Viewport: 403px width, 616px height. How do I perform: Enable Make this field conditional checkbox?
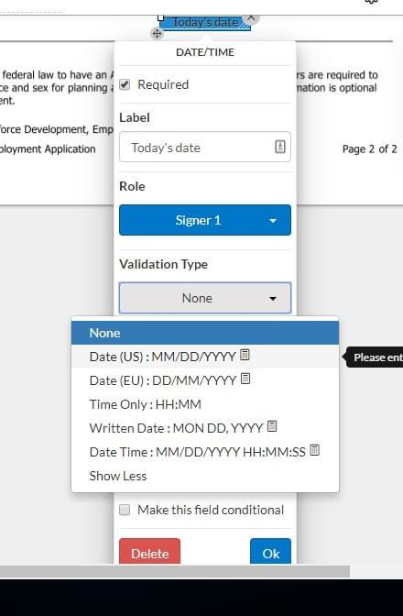point(125,510)
